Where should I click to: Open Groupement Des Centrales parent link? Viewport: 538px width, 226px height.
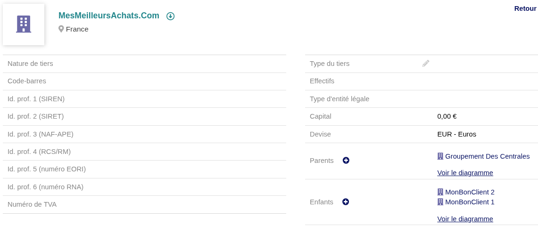487,156
